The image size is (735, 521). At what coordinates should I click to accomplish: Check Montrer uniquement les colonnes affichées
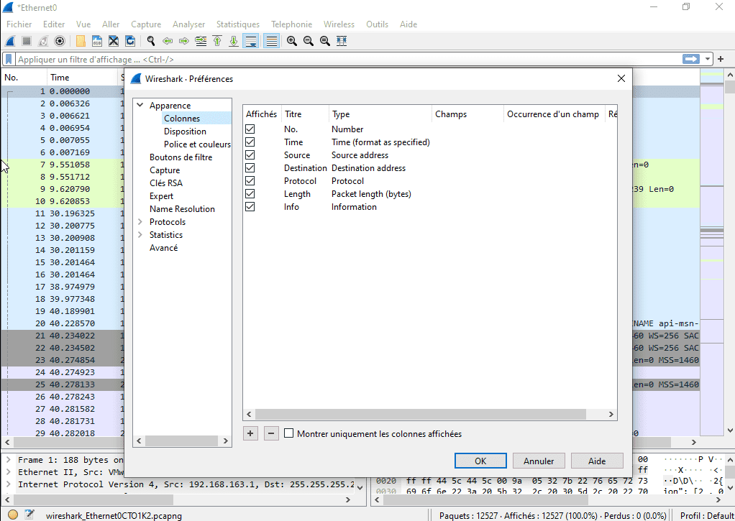[289, 433]
